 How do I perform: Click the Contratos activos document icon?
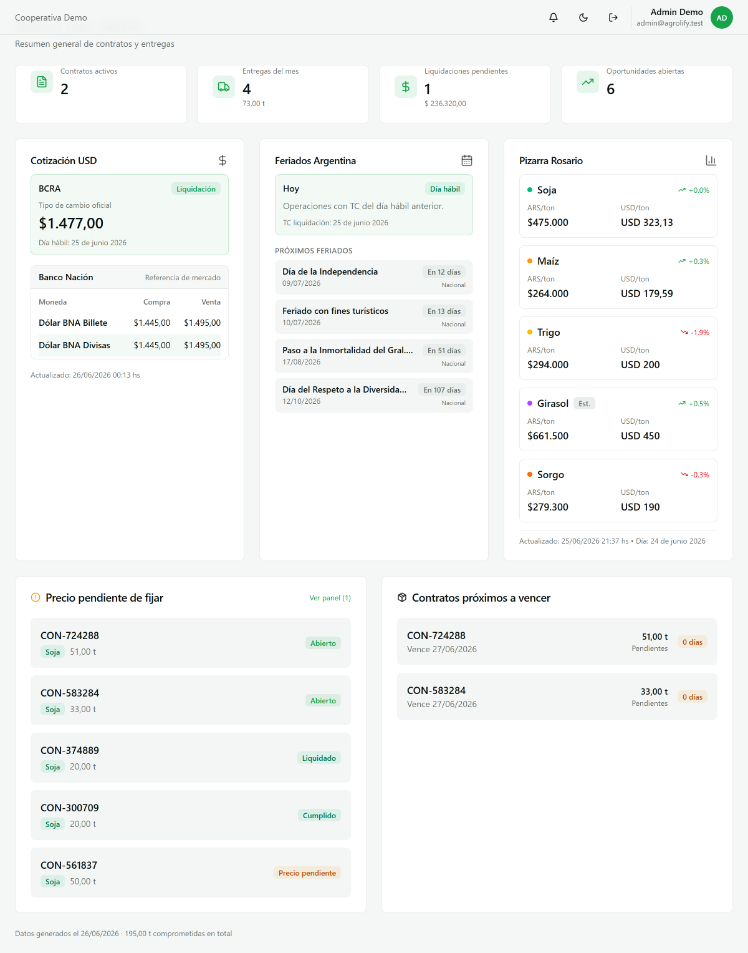tap(42, 82)
